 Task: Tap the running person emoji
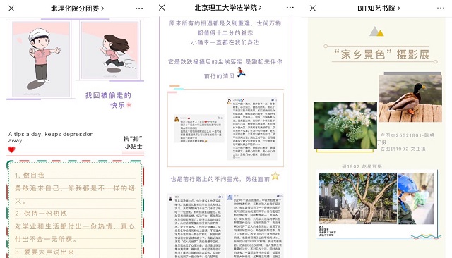(241, 72)
